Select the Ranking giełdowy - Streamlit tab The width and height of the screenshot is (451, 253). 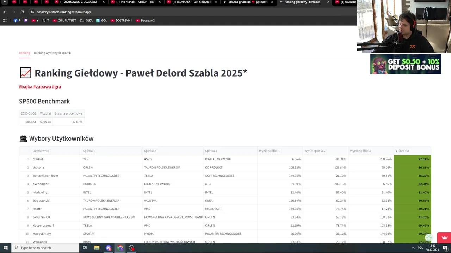pyautogui.click(x=304, y=2)
